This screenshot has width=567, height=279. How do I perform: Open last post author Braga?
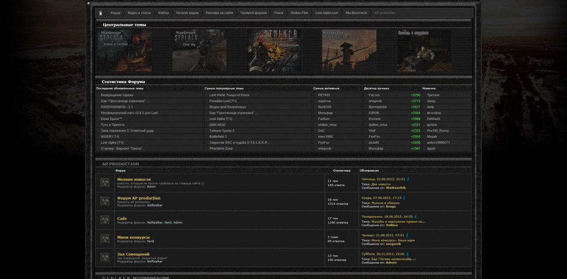(x=391, y=206)
